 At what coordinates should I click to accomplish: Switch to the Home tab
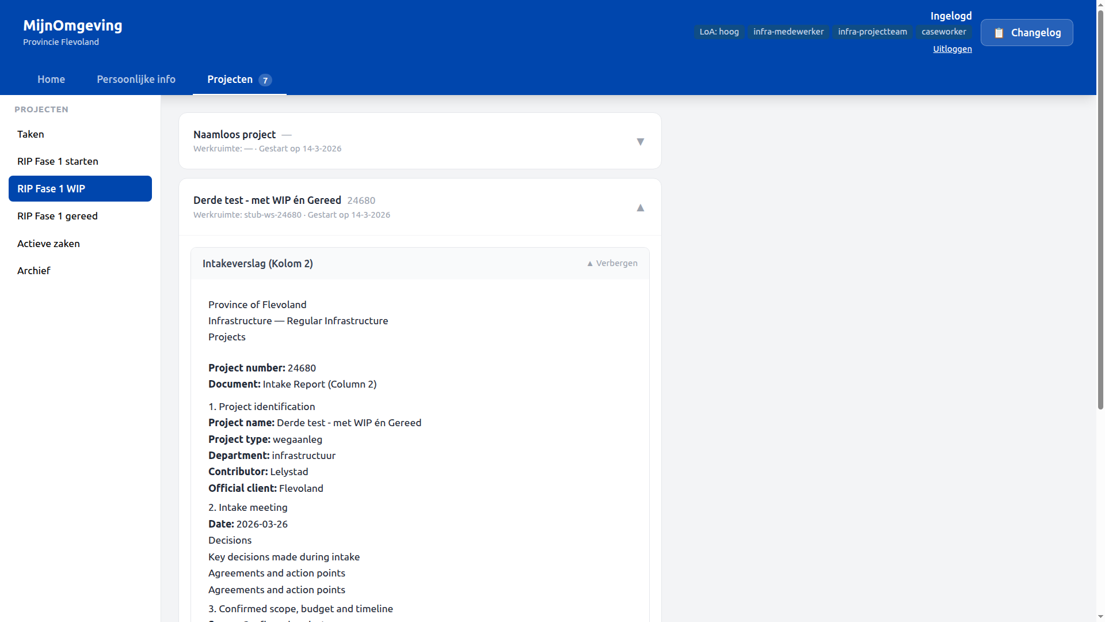point(51,79)
